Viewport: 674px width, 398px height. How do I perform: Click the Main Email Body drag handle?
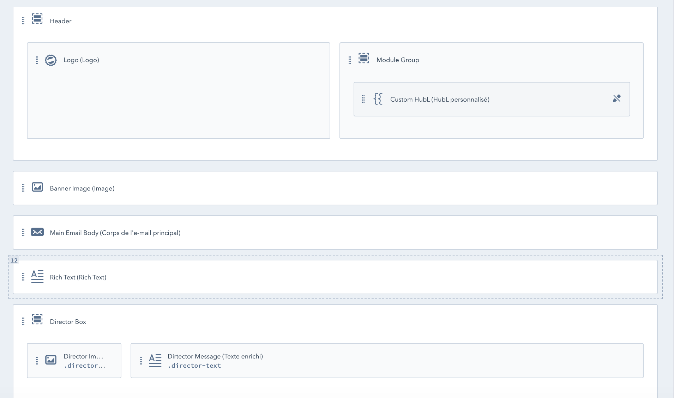coord(23,233)
